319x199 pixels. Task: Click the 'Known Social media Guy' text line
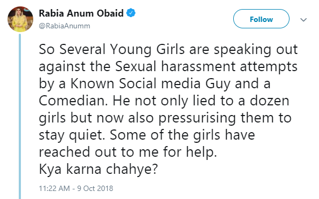pyautogui.click(x=154, y=83)
